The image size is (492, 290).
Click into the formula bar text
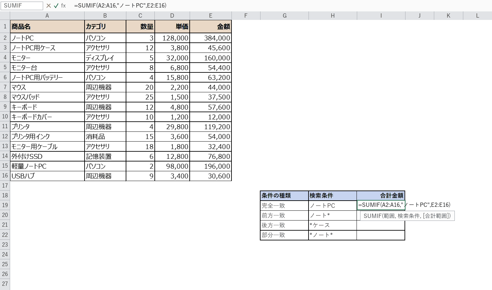click(120, 6)
